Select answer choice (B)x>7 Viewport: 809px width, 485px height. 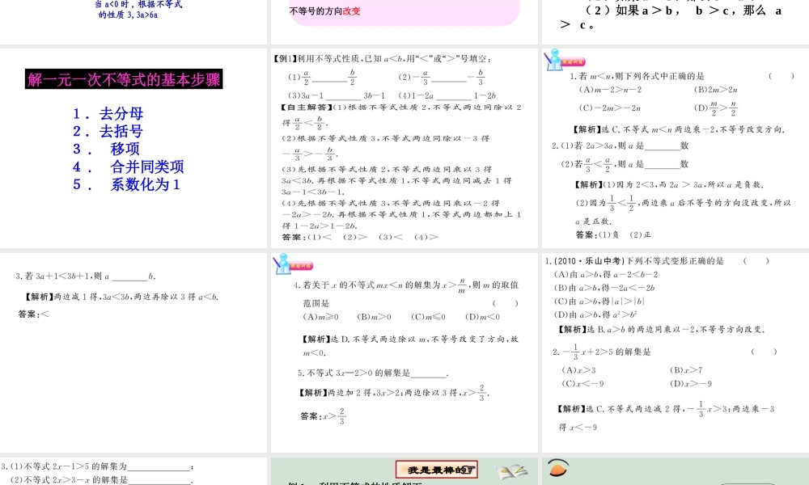(x=686, y=370)
